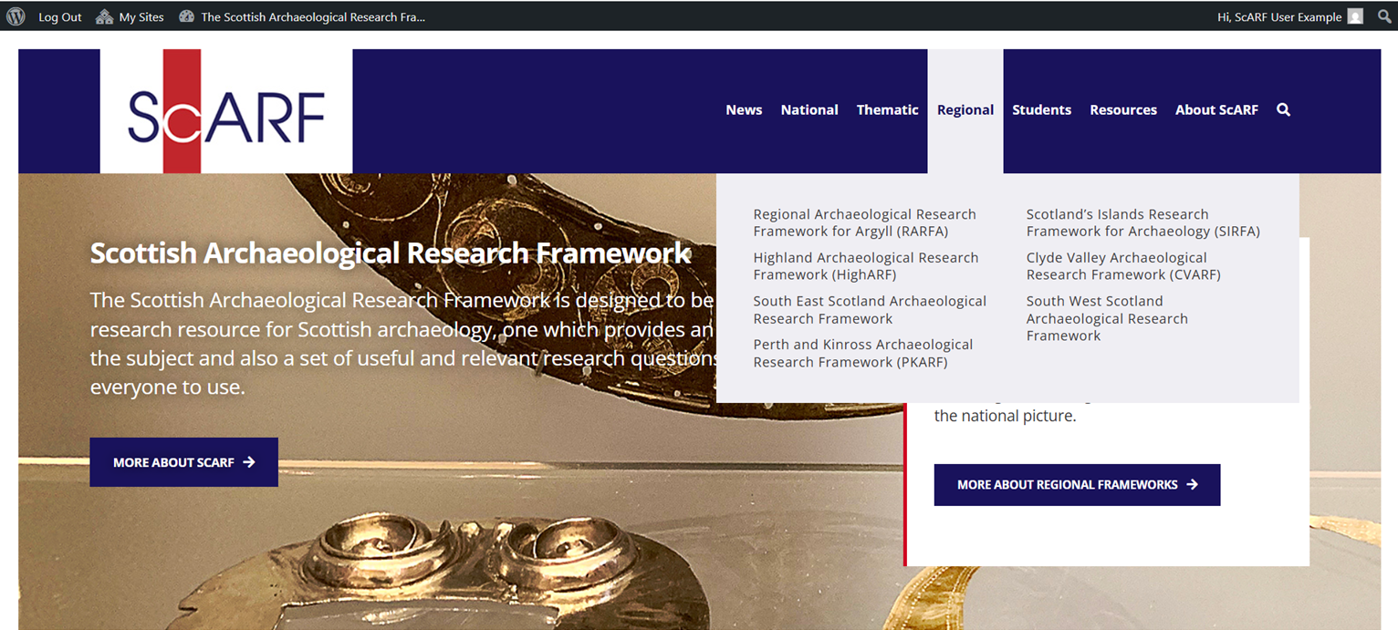Open the My Sites icon menu
This screenshot has height=630, width=1398.
103,15
